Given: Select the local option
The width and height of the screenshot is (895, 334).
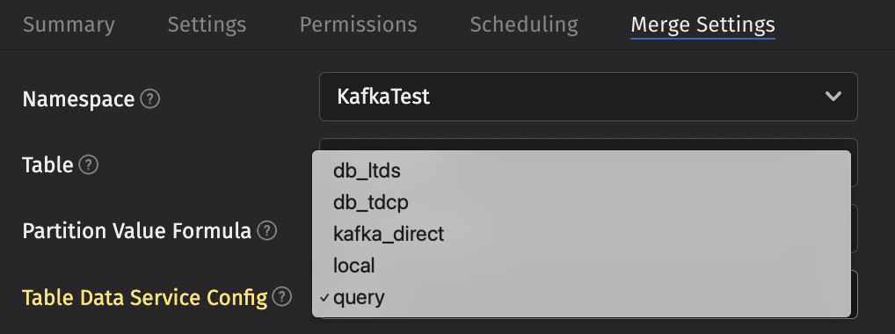Looking at the screenshot, I should coord(581,265).
